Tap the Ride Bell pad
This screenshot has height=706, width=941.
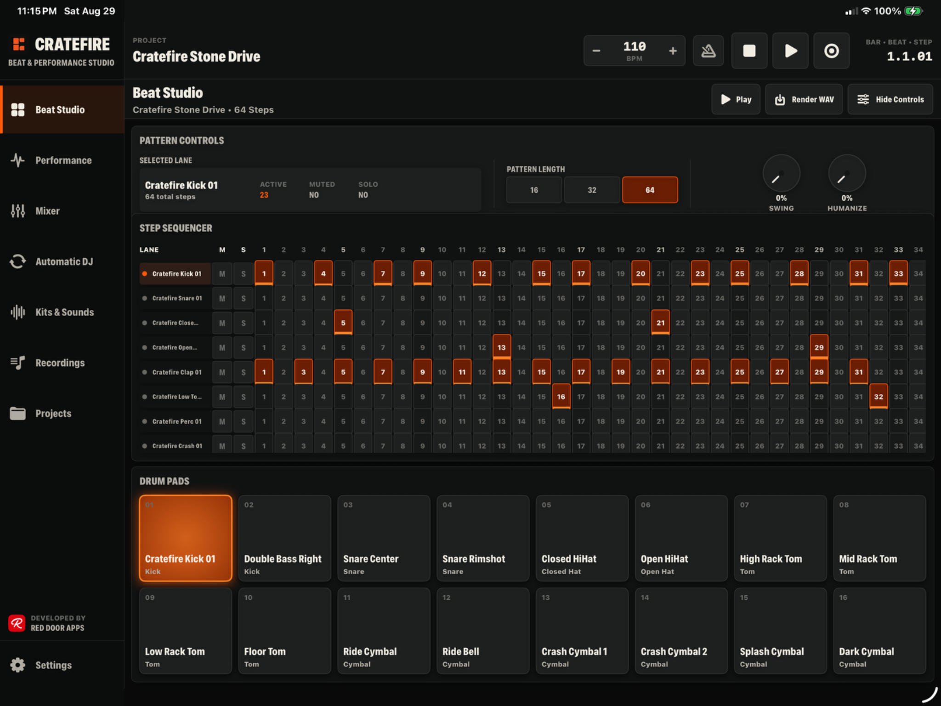(483, 631)
